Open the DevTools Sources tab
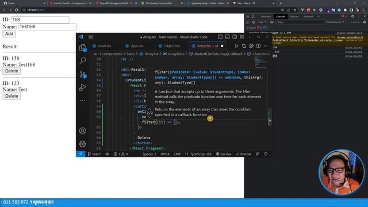Image resolution: width=368 pixels, height=207 pixels. click(294, 17)
